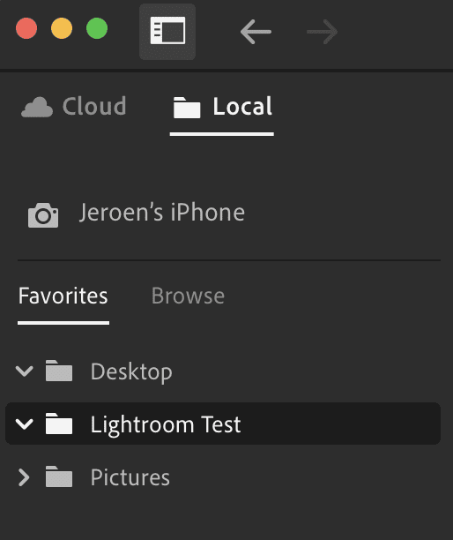Viewport: 453px width, 540px height.
Task: Open the Browse tab
Action: (x=188, y=296)
